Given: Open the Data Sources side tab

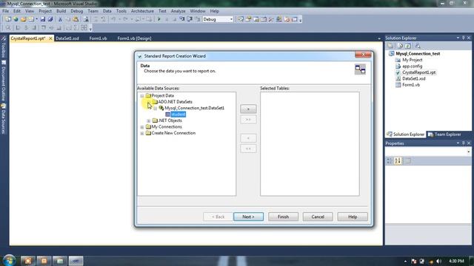Looking at the screenshot, I should [x=4, y=119].
